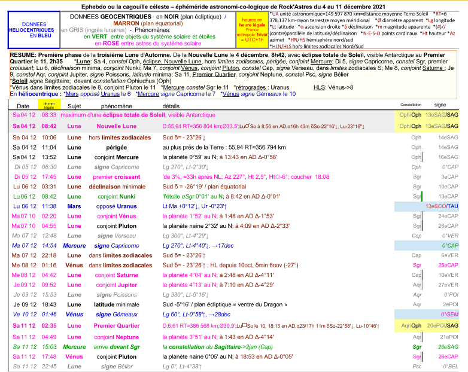468x372 pixels.
Task: Click the 'périgée' phenomenon cell
Action: 117,147
